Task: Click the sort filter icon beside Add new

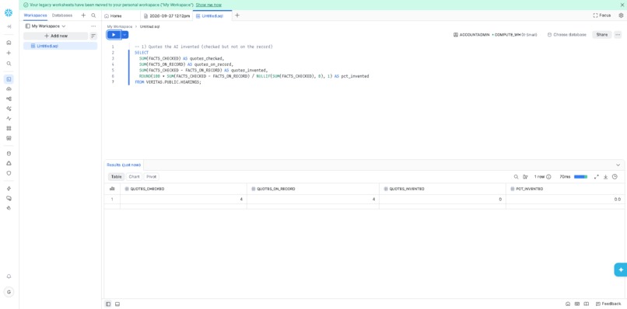Action: [x=93, y=36]
